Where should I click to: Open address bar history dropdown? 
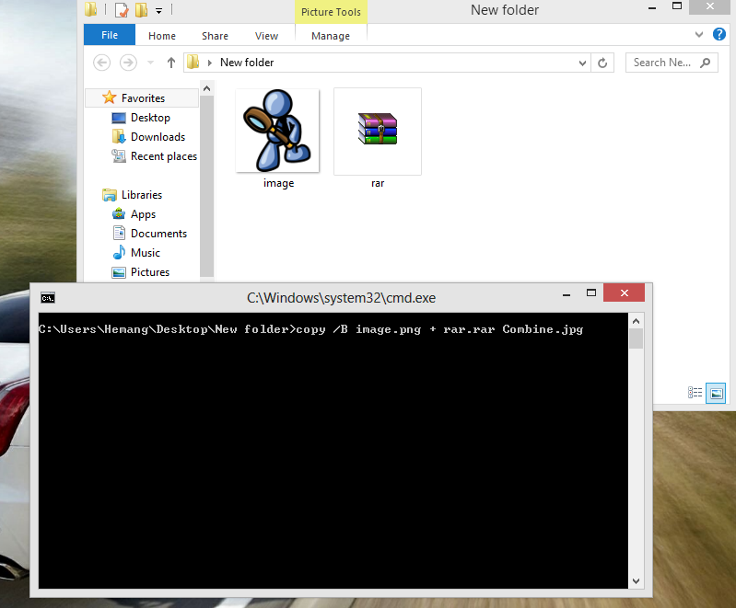pyautogui.click(x=582, y=63)
